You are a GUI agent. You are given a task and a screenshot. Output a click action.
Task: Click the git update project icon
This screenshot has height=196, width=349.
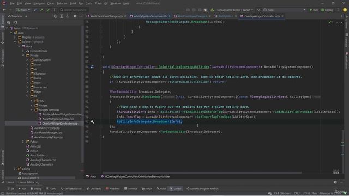coord(35,10)
